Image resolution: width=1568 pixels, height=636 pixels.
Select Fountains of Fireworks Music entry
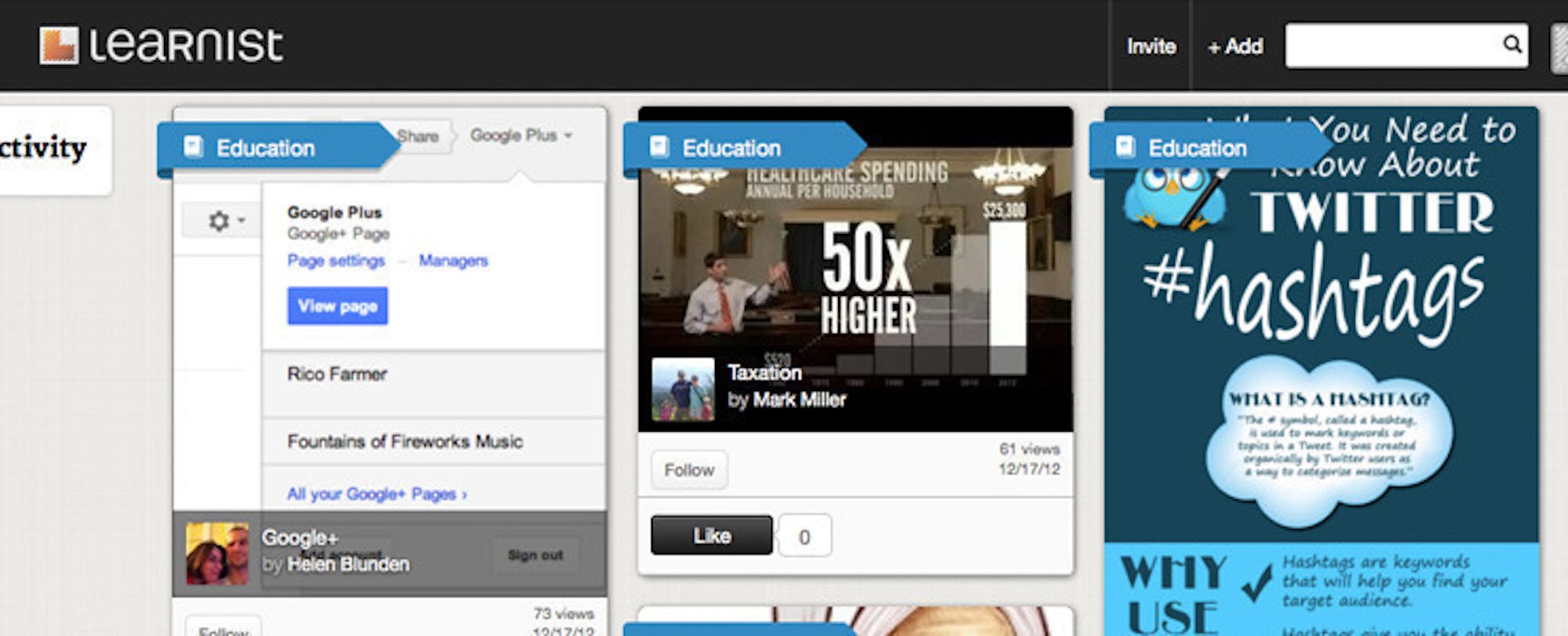pos(433,441)
